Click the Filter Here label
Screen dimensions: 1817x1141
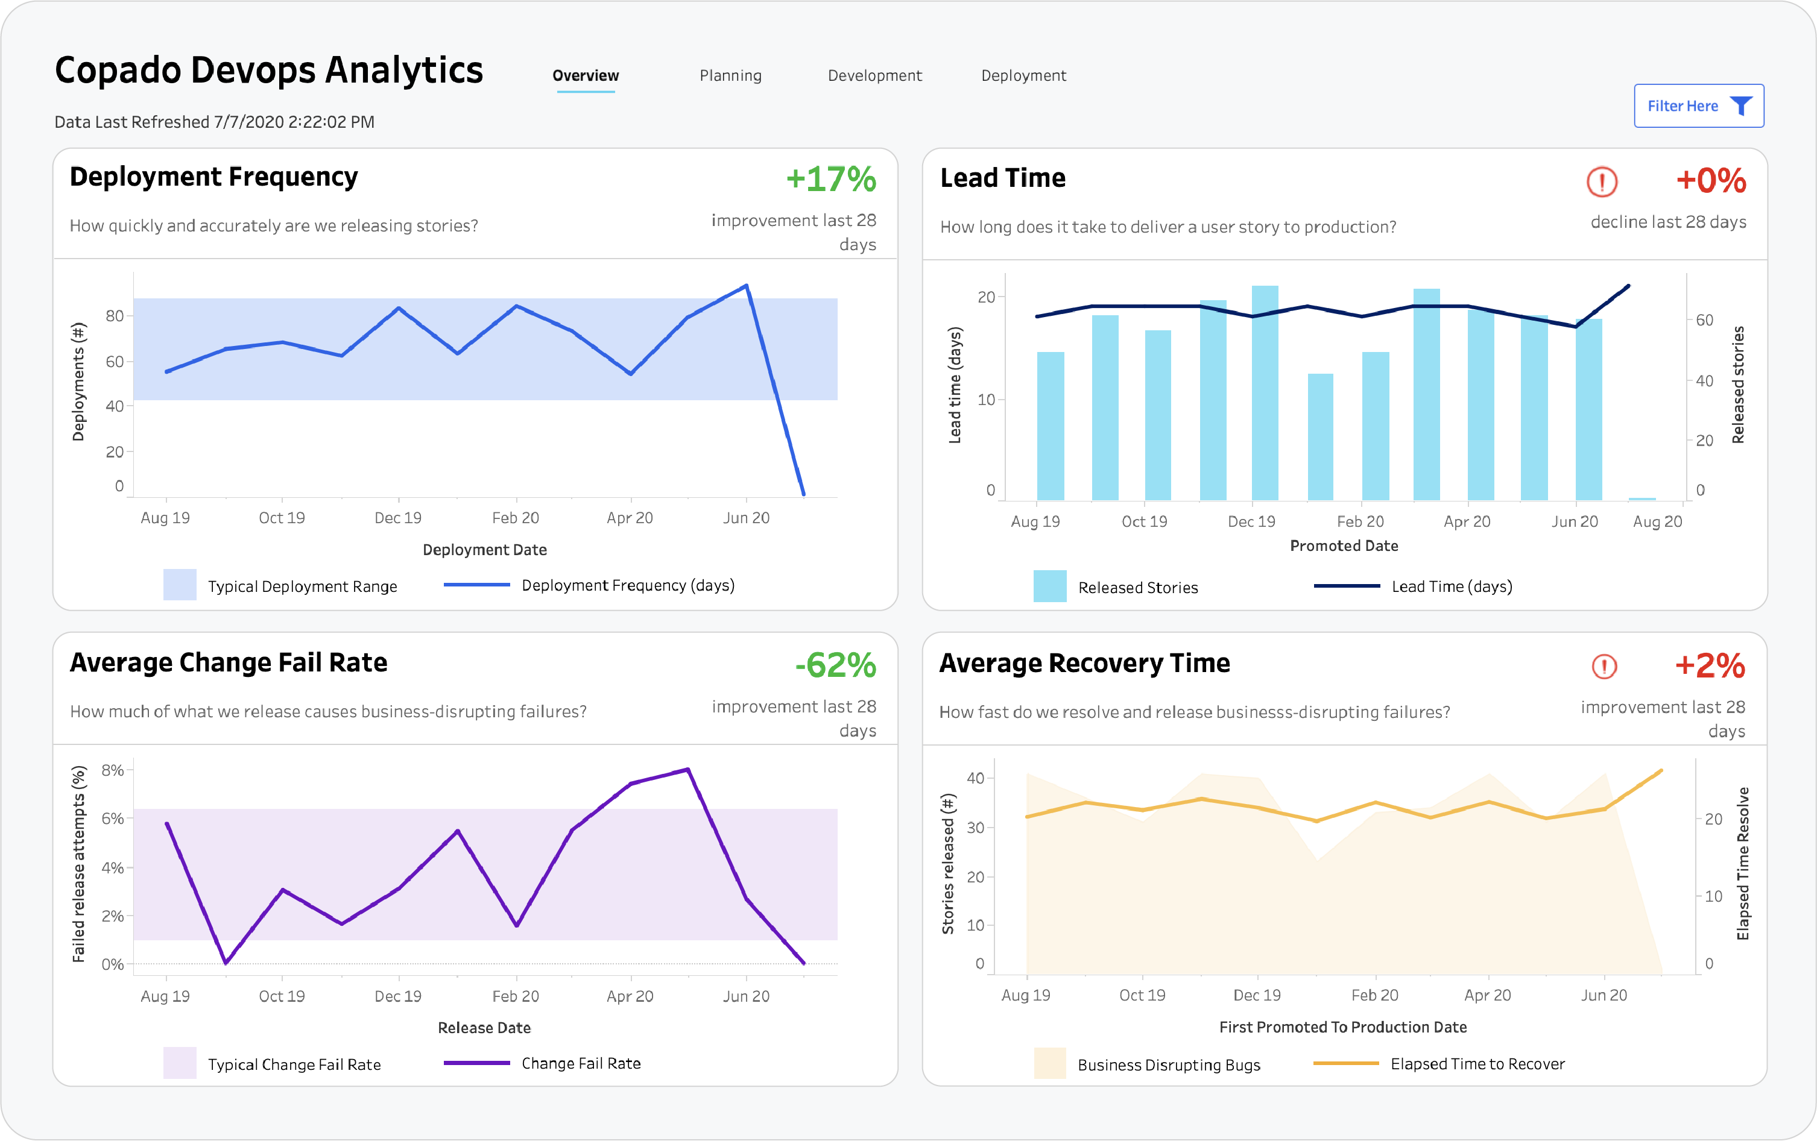1682,106
